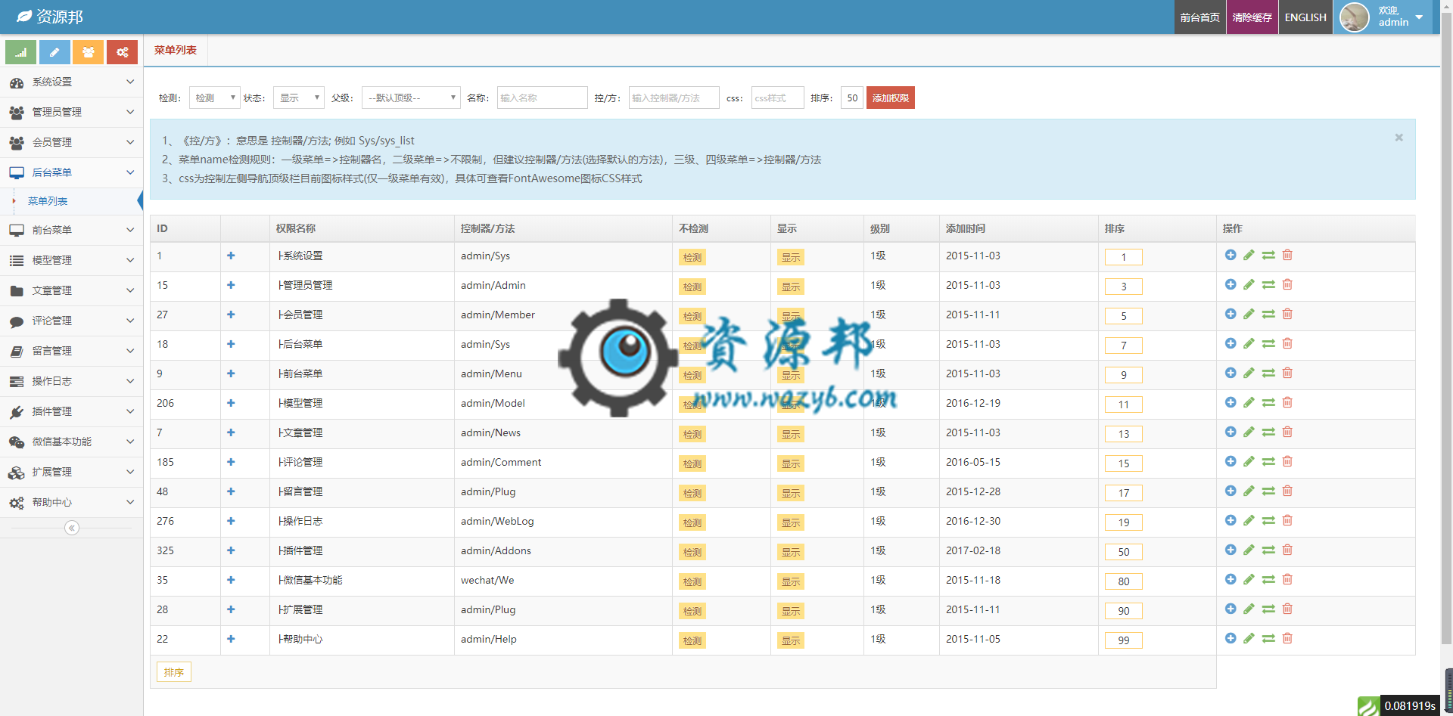Go to 前台首页
Screen dimensions: 1453x716
(1200, 17)
